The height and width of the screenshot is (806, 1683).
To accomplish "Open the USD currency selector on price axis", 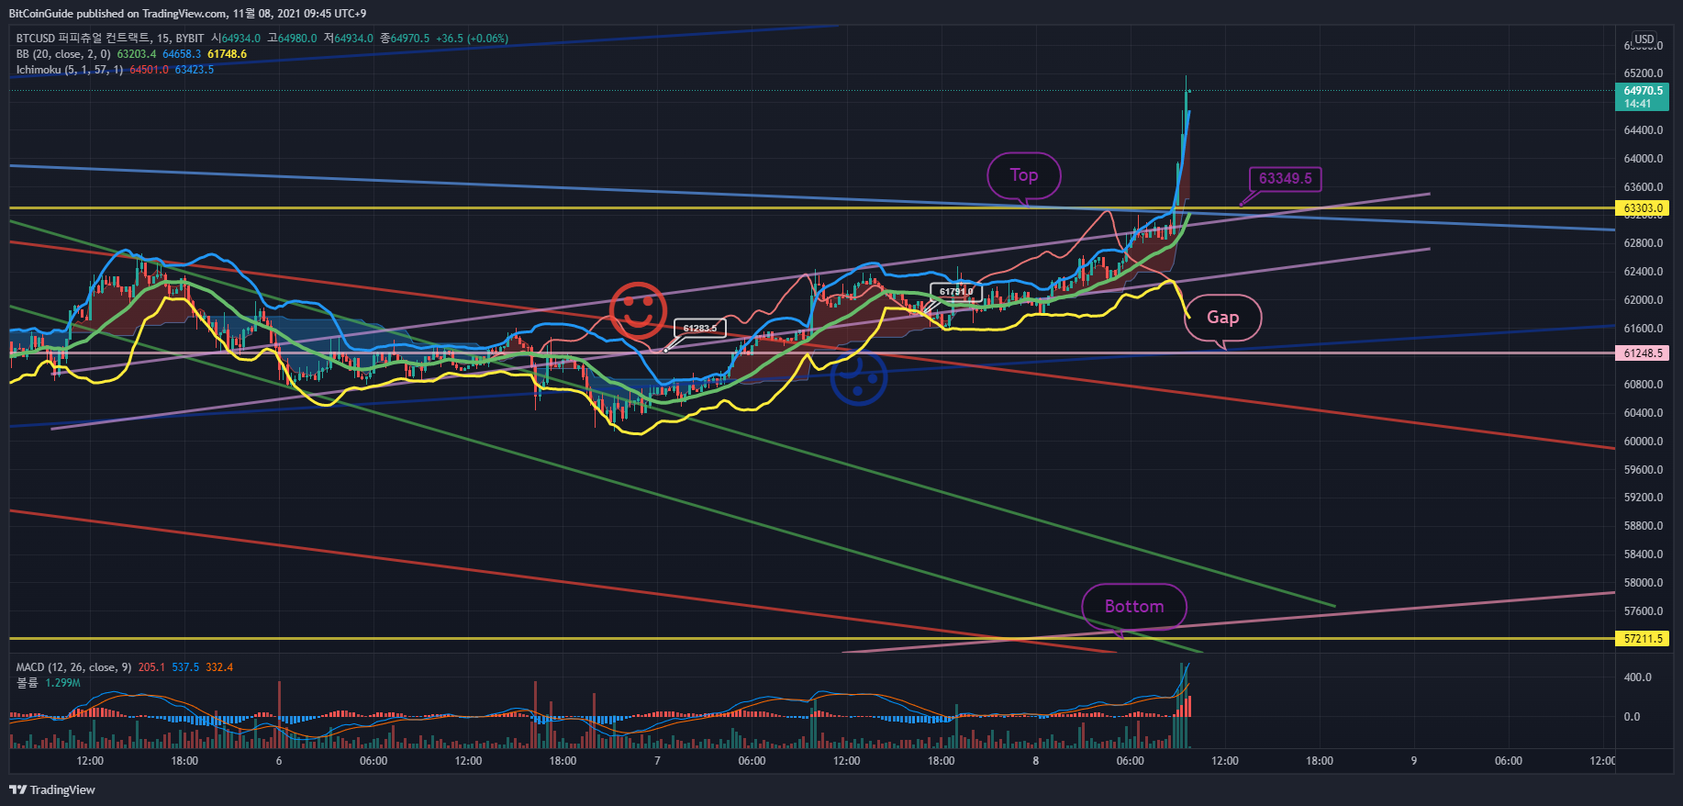I will pyautogui.click(x=1644, y=39).
